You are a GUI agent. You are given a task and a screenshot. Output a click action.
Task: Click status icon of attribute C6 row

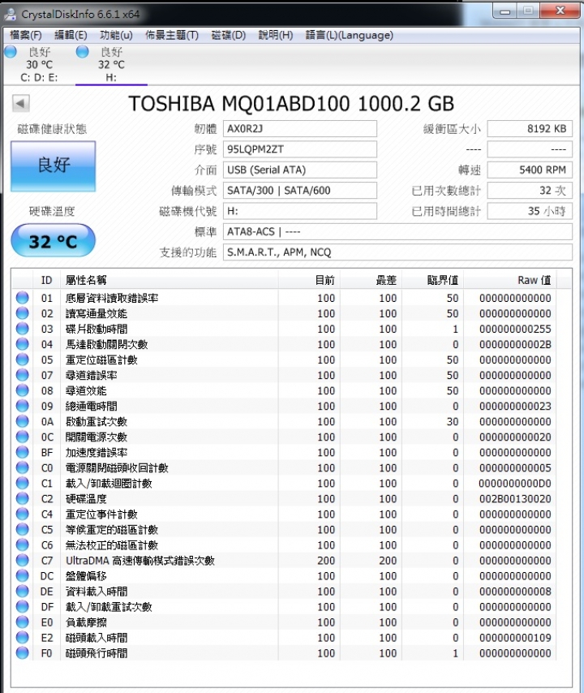coord(22,545)
